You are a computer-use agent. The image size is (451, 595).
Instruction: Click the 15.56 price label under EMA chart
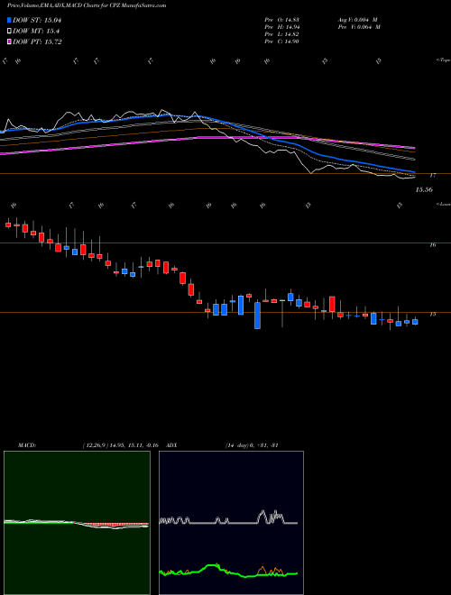tap(424, 189)
